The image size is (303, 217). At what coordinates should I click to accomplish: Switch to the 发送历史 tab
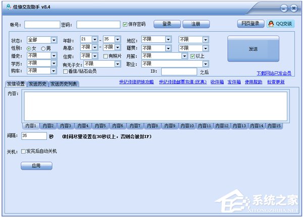(x=37, y=84)
